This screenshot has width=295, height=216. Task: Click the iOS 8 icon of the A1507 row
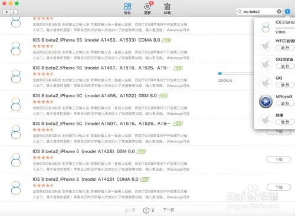point(16,132)
